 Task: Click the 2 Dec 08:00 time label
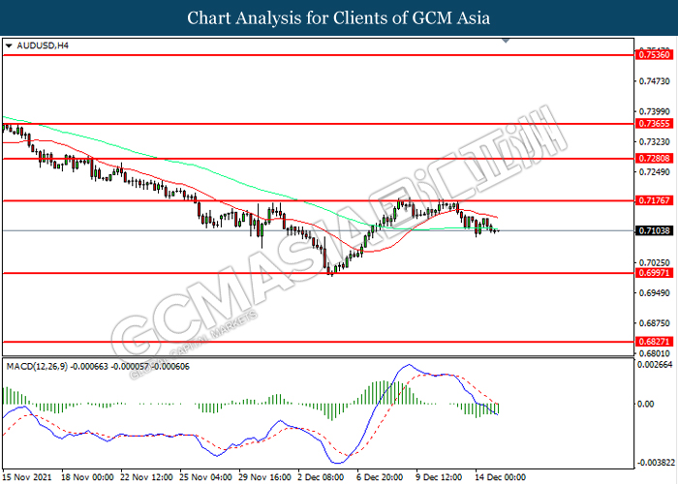tap(321, 477)
